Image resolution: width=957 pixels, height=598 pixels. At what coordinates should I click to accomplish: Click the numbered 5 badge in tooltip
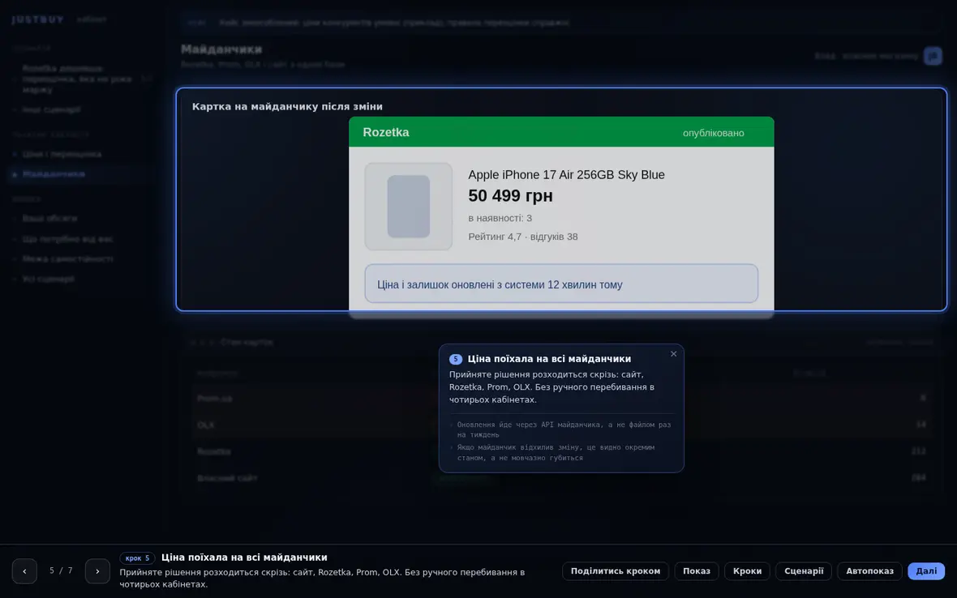point(455,359)
